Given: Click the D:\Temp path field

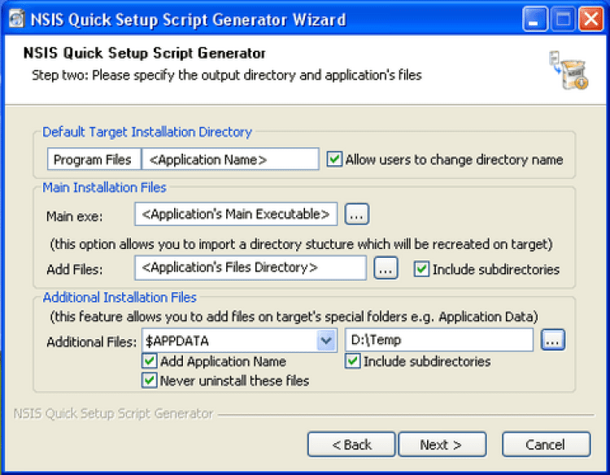Looking at the screenshot, I should 439,340.
